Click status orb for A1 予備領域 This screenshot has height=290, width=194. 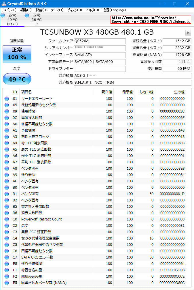pyautogui.click(x=7, y=130)
